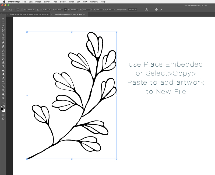Viewport: 215px width, 175px height.
Task: Choose the Eyedropper tool
Action: coord(3,43)
